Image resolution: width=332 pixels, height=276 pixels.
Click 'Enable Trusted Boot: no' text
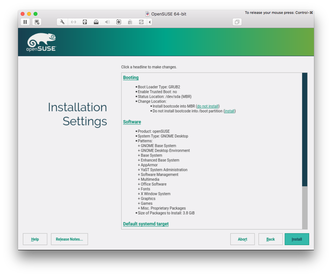coord(157,92)
